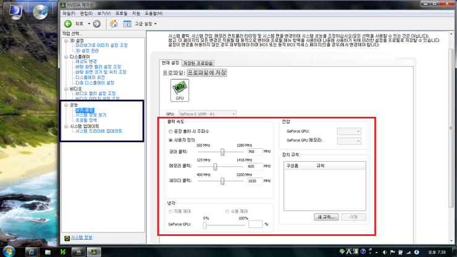Open the 시스템 정보 link
Screen dimensions: 457x257
tap(82, 238)
